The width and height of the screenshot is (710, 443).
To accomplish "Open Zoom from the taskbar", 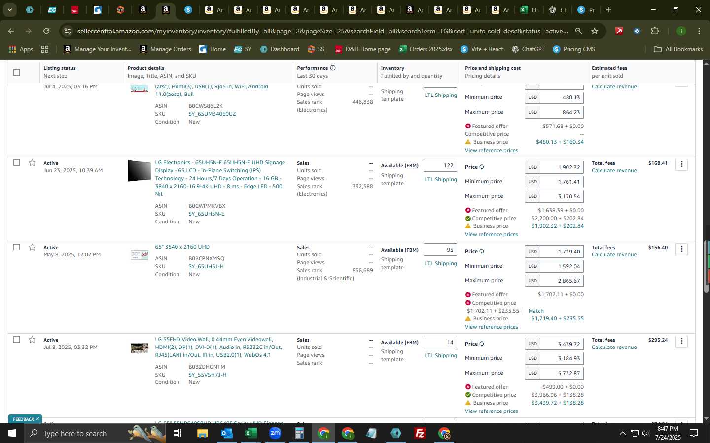I will [x=275, y=433].
